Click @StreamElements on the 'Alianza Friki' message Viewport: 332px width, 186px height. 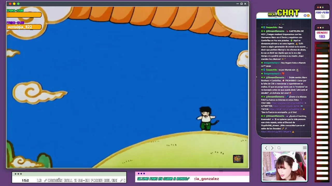pyautogui.click(x=275, y=97)
